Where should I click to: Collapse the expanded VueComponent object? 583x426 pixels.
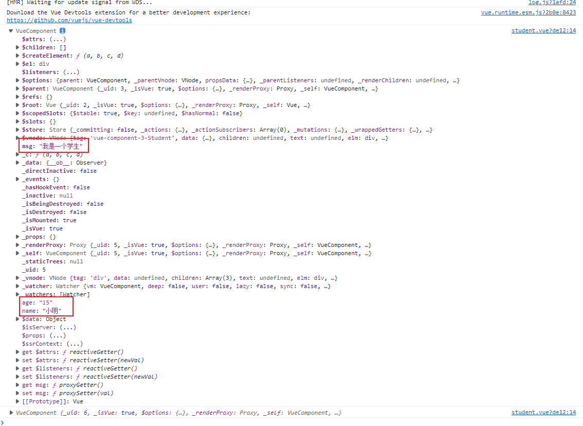point(11,31)
